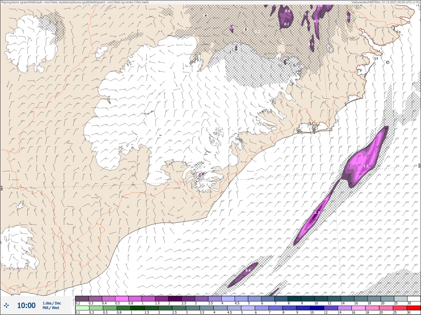Viewport: 421px width, 315px height.
Task: Click the wind star icon beside 10:00
Action: (x=7, y=305)
